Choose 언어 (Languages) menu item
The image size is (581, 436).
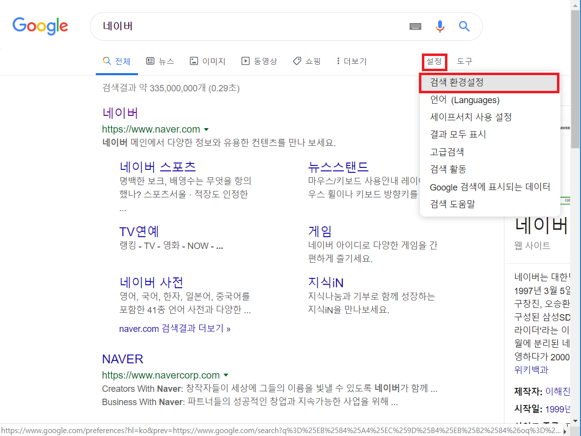pos(489,100)
